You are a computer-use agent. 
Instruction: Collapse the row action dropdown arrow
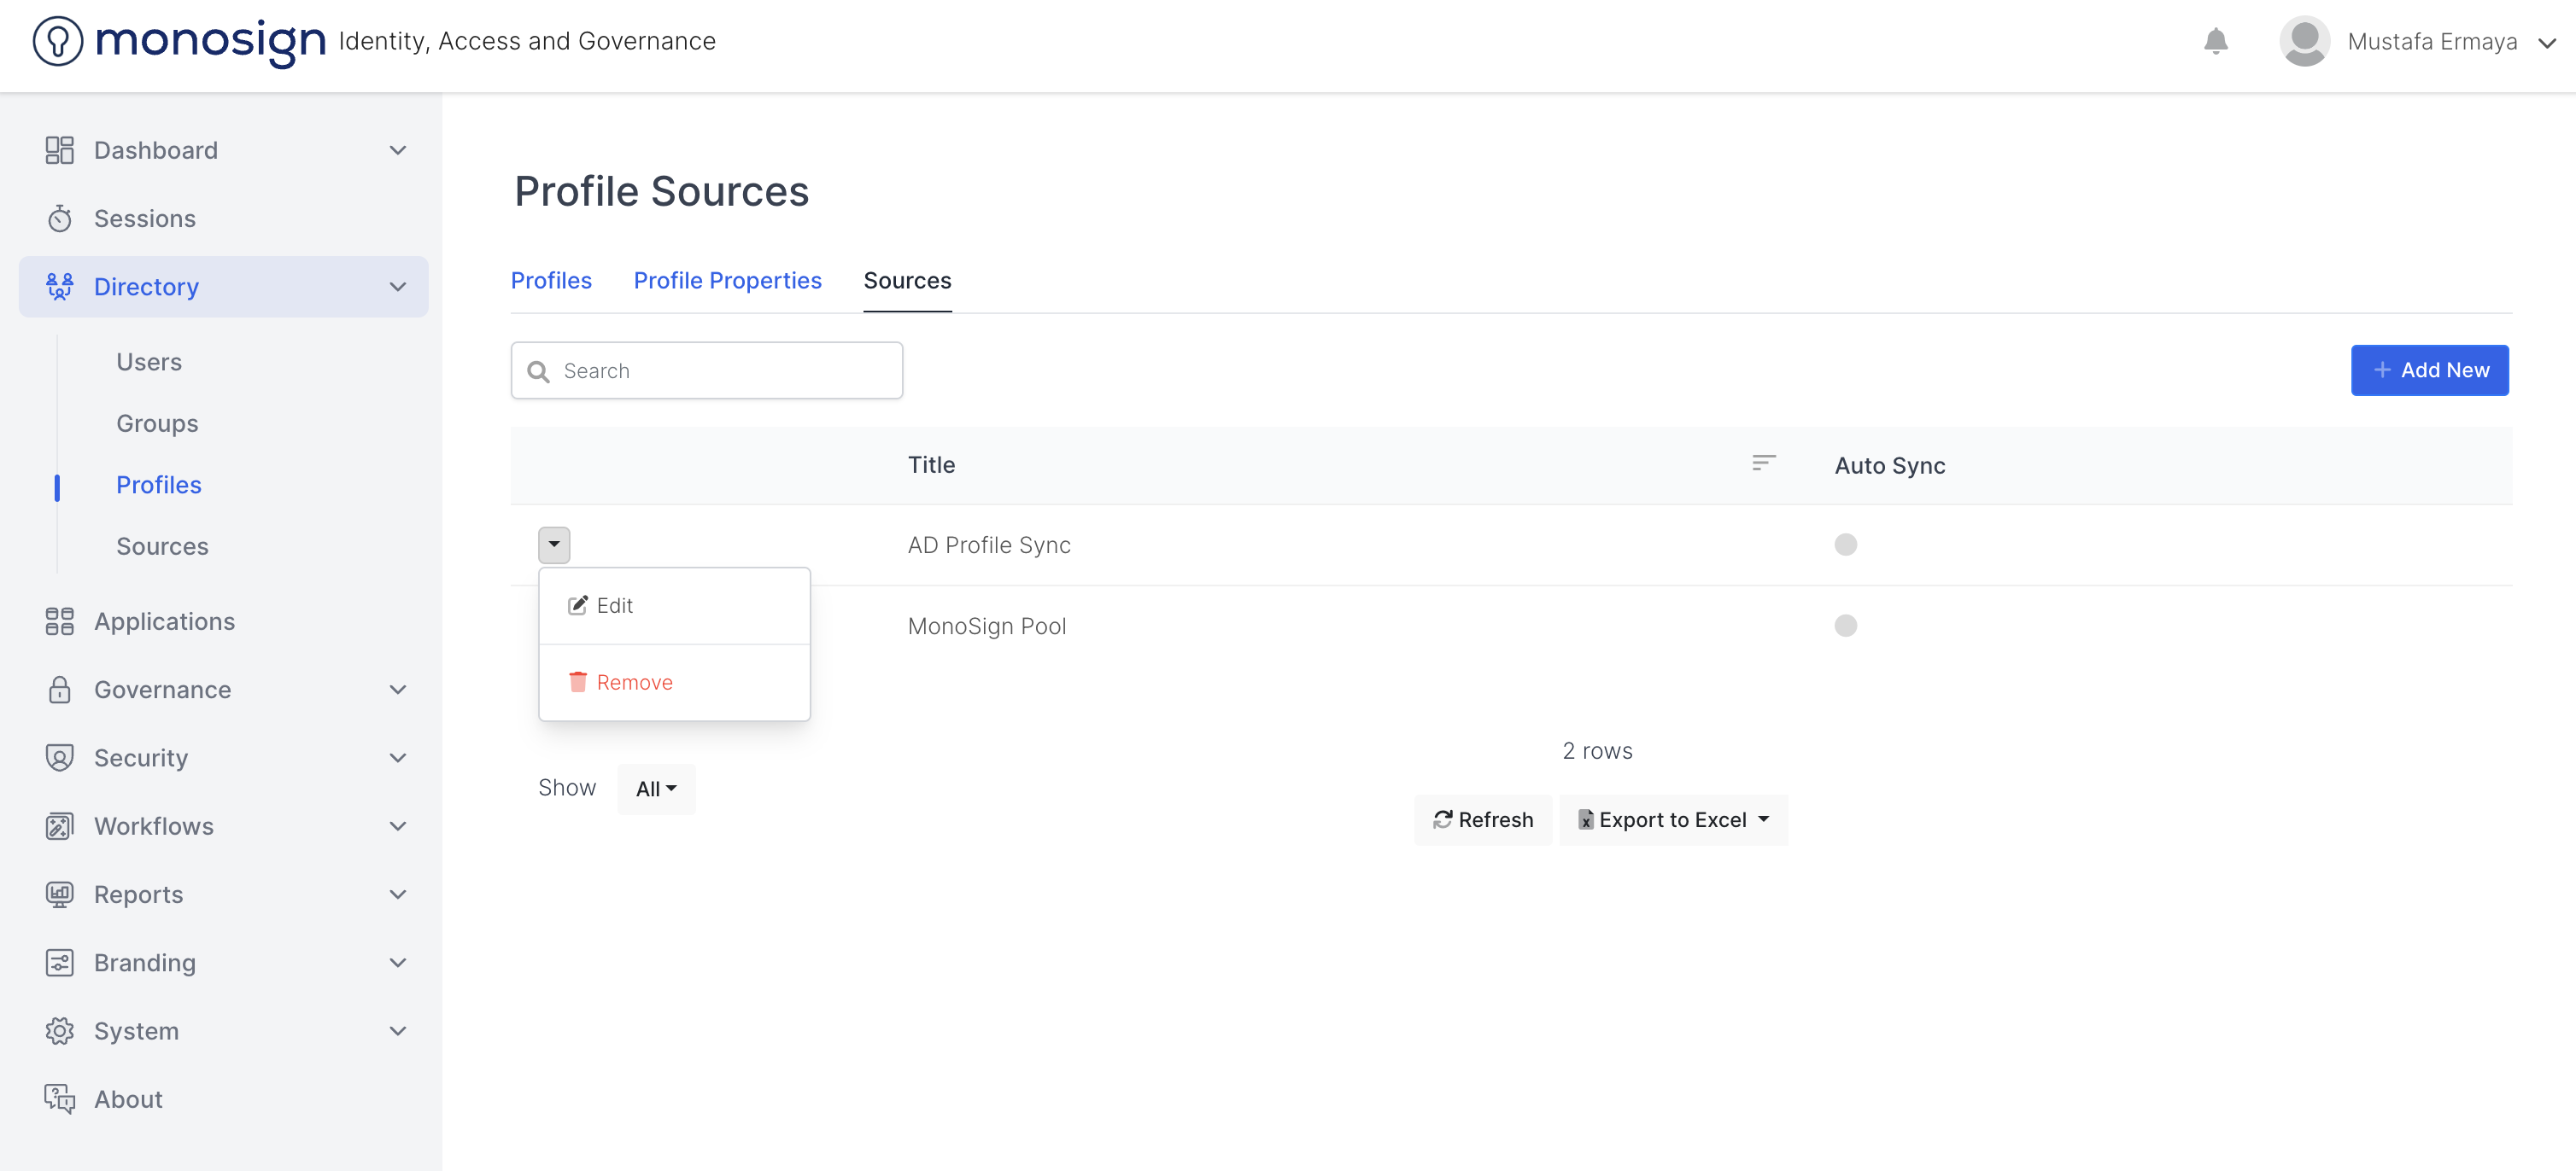(x=554, y=545)
